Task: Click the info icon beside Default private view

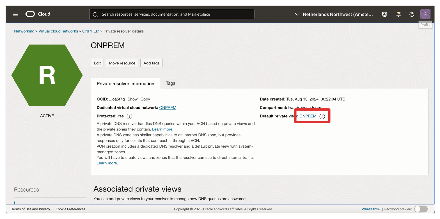Action: pyautogui.click(x=322, y=116)
